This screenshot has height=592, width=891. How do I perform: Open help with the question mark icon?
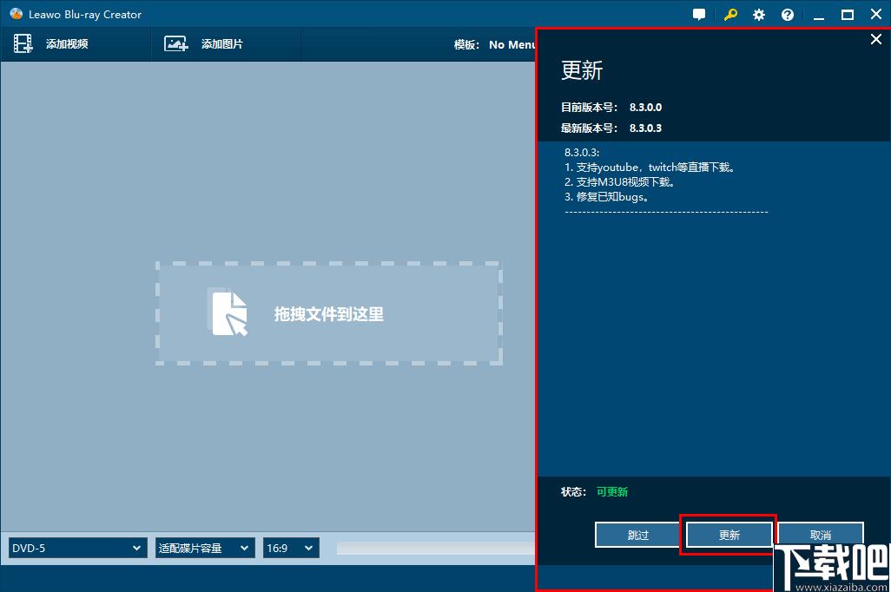pyautogui.click(x=788, y=15)
